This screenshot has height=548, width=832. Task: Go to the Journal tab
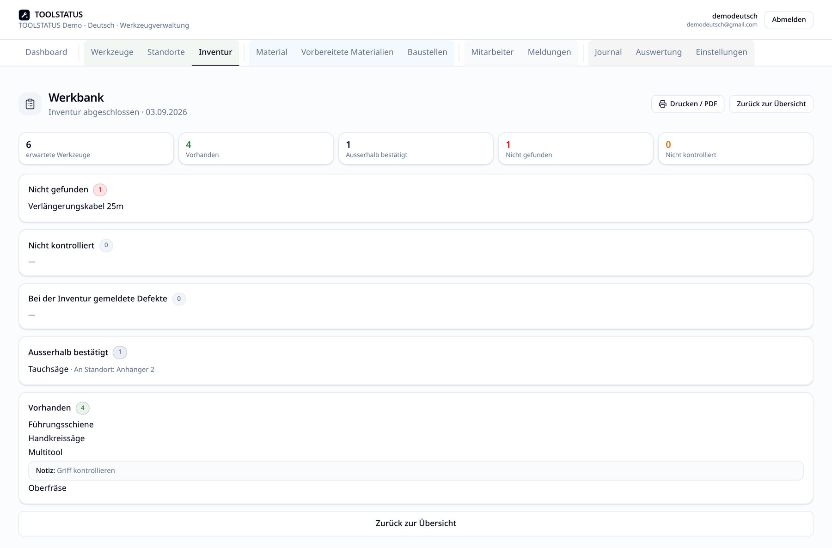click(x=608, y=52)
